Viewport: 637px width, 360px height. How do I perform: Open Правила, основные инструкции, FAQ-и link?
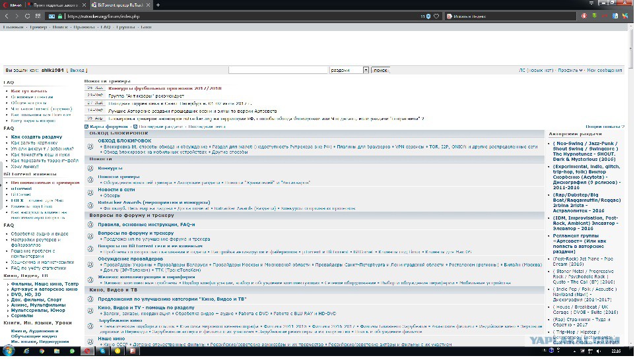(147, 224)
